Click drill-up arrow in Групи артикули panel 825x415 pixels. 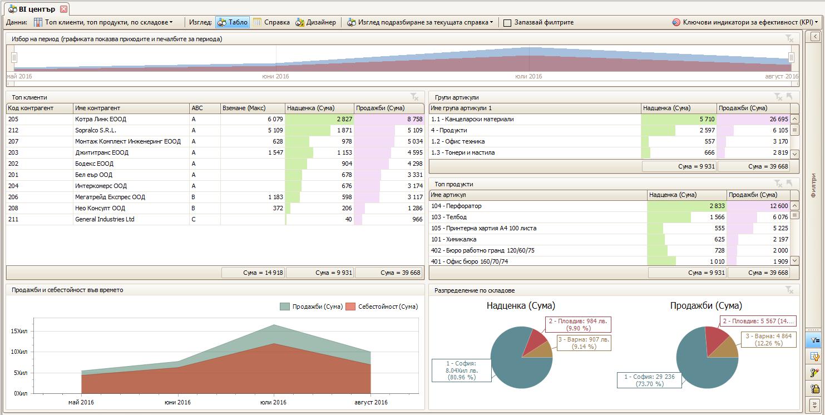point(789,97)
